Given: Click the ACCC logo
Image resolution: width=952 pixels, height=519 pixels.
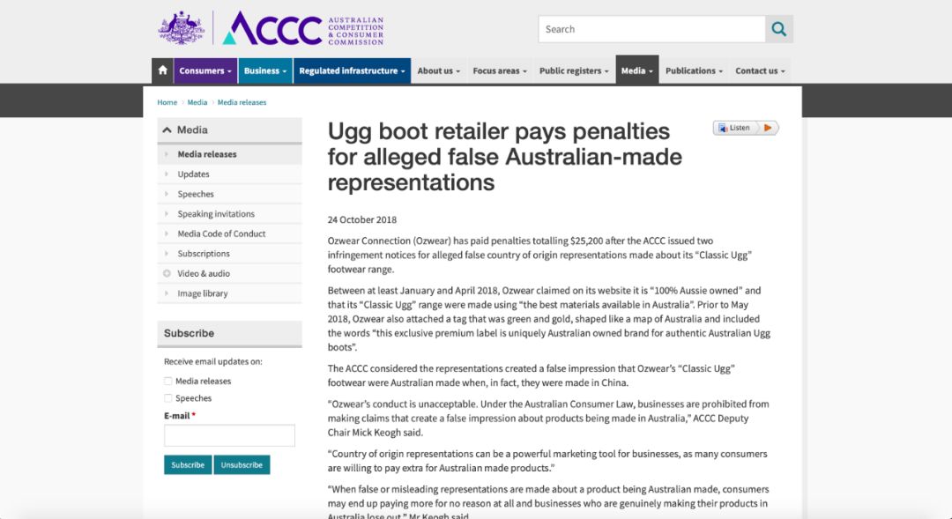Looking at the screenshot, I should click(x=303, y=28).
